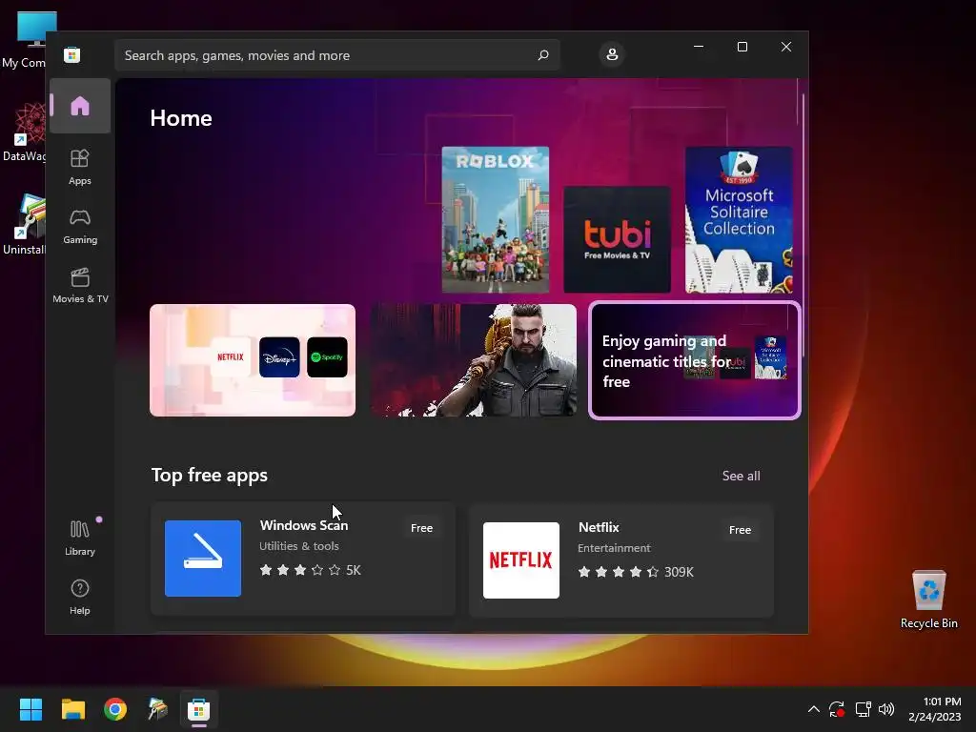The image size is (976, 732).
Task: Launch Google Chrome from the taskbar
Action: [115, 709]
